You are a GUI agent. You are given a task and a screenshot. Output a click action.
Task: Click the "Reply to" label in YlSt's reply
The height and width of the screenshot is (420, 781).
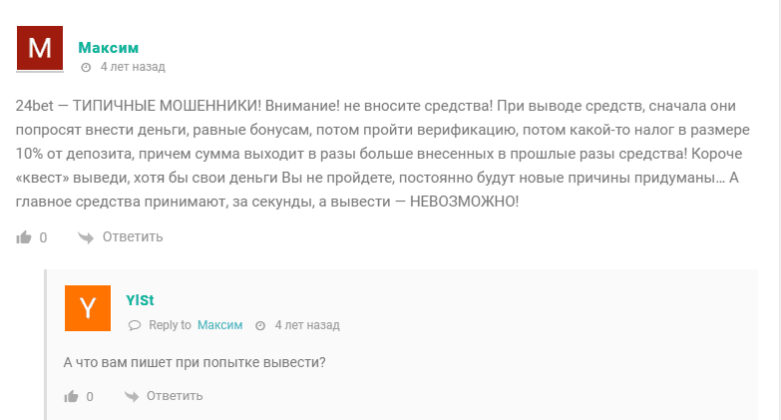(x=170, y=325)
